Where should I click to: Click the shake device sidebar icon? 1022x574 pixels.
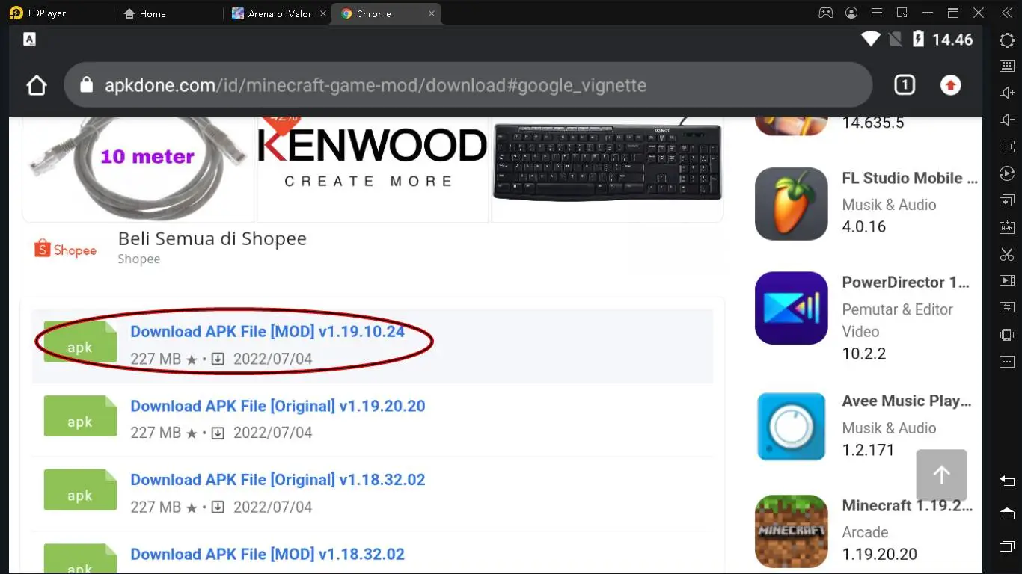tap(1007, 334)
